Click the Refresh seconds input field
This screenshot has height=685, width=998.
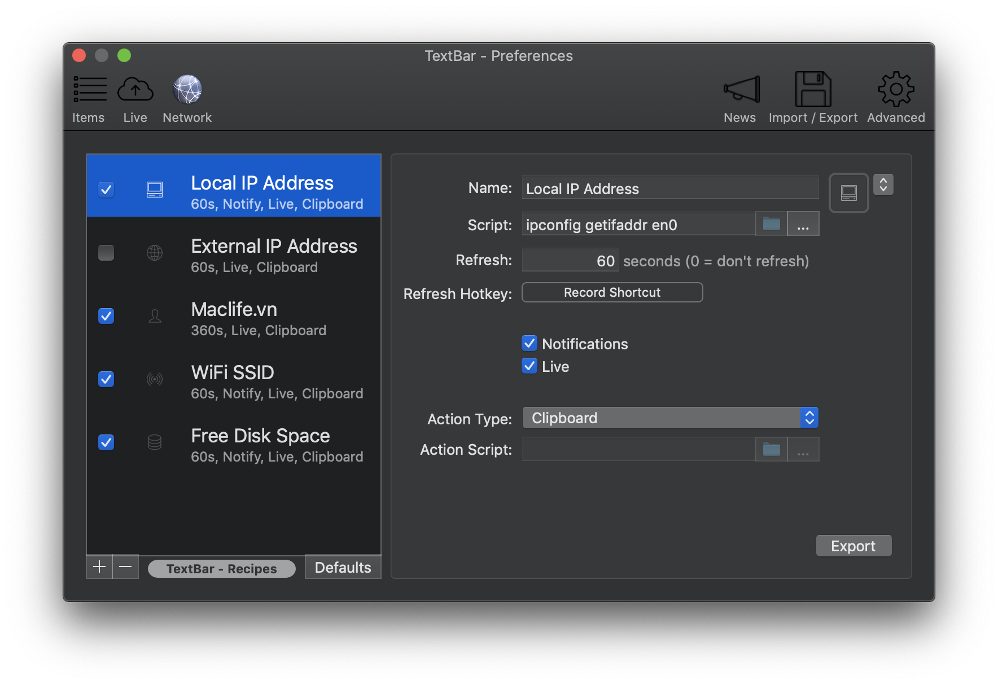(x=570, y=260)
